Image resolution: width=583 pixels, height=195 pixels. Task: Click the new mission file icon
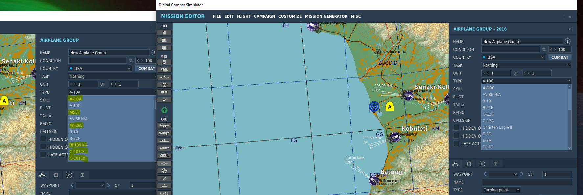point(164,32)
